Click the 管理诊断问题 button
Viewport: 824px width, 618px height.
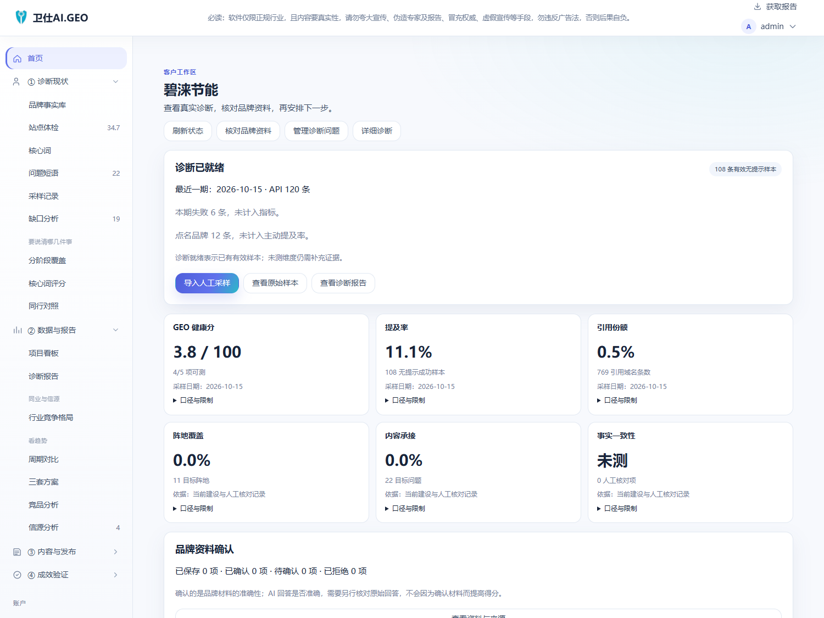(x=316, y=131)
